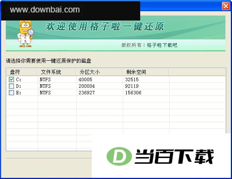Click partition size value 236927
The width and height of the screenshot is (232, 179).
(86, 93)
